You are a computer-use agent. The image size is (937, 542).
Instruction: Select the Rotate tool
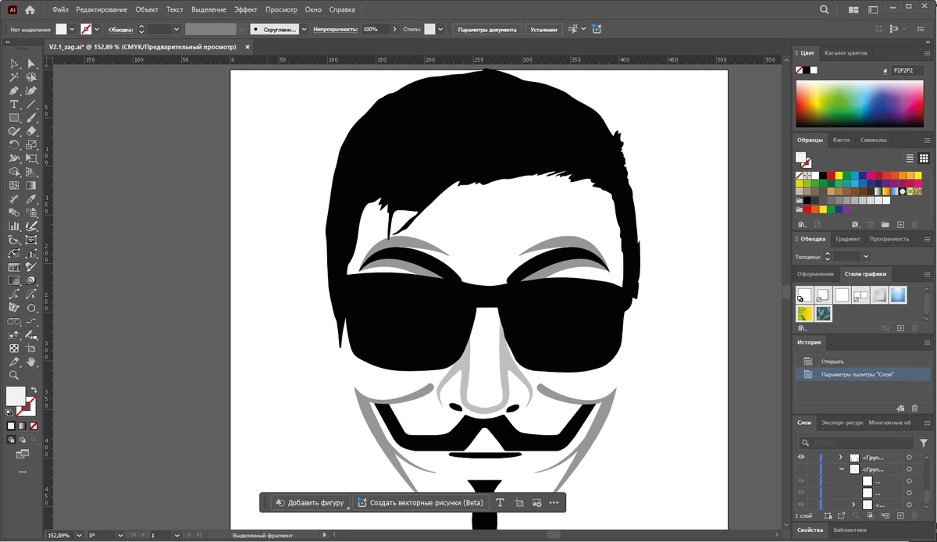pos(14,144)
